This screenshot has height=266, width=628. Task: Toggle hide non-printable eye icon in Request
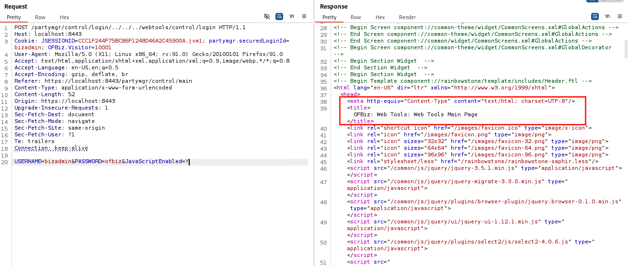tap(267, 16)
